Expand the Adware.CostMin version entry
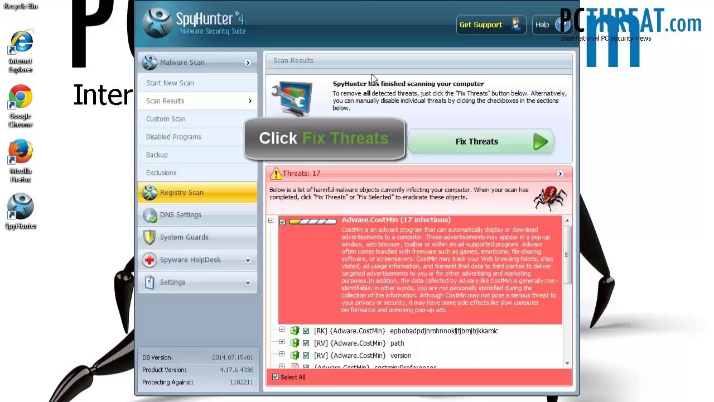 pos(282,355)
